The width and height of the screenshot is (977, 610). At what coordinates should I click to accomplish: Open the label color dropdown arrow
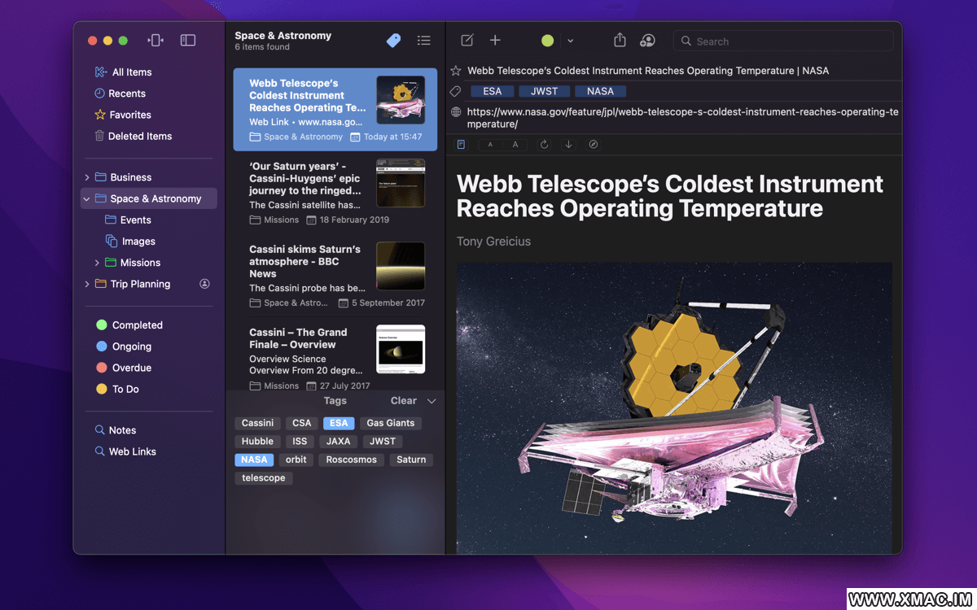(570, 41)
